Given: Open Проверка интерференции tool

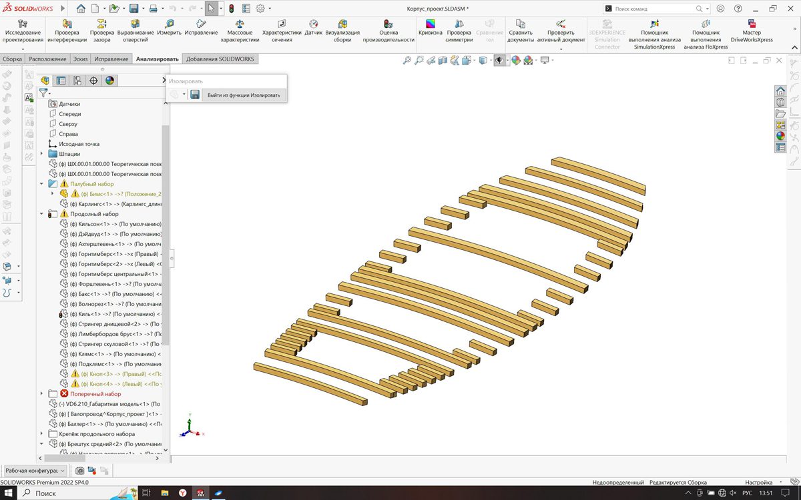Looking at the screenshot, I should tap(67, 28).
